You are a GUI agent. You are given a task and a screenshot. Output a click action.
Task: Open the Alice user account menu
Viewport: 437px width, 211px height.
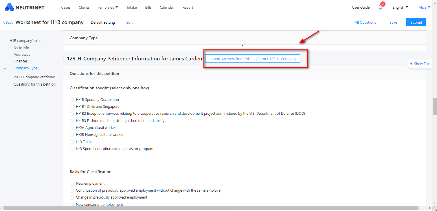pos(424,7)
